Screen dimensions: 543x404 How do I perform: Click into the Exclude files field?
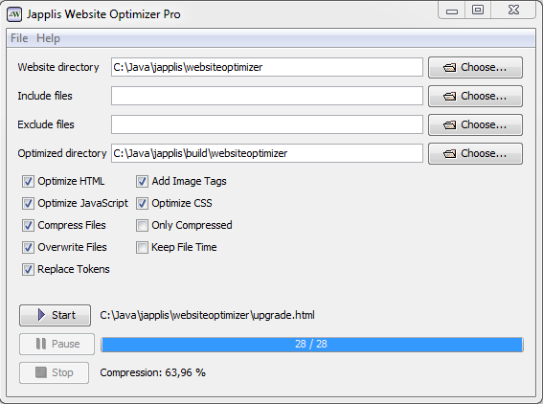[x=267, y=124]
